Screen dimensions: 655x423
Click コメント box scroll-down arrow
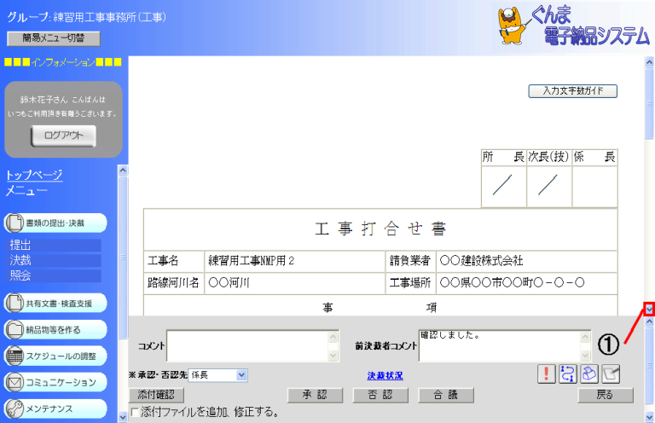click(333, 356)
